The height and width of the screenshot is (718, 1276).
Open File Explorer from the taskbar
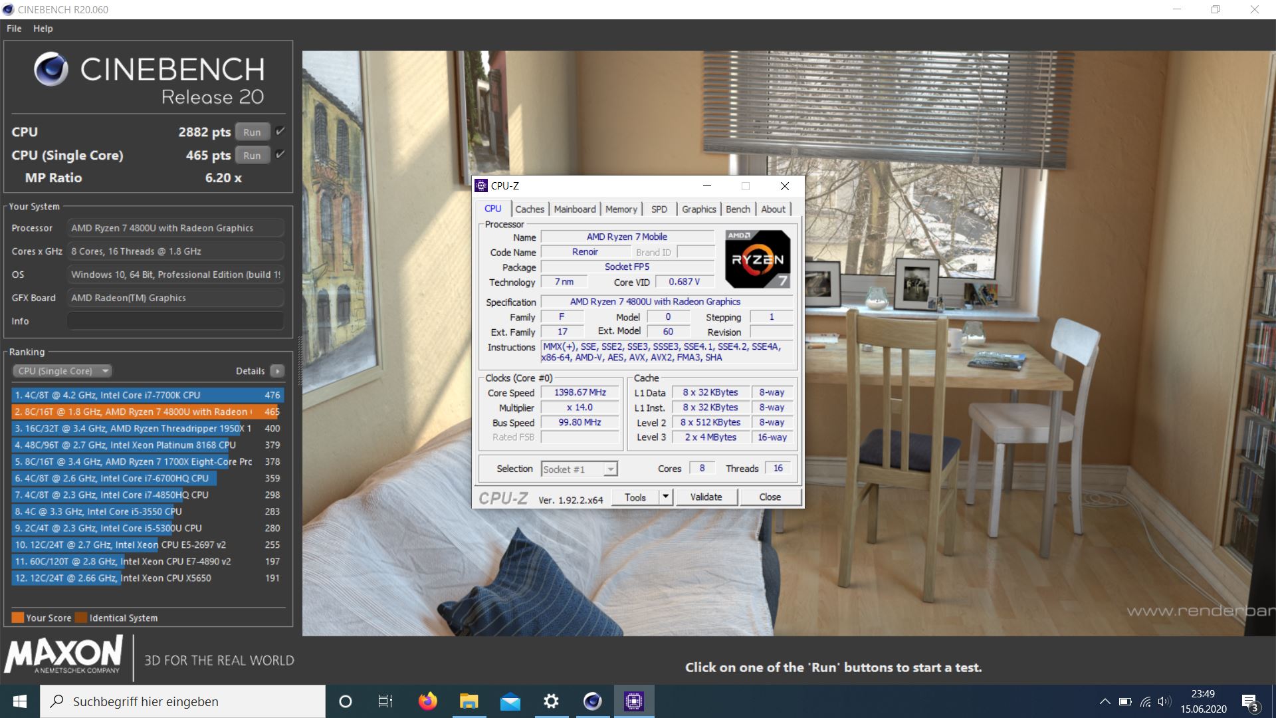click(469, 701)
